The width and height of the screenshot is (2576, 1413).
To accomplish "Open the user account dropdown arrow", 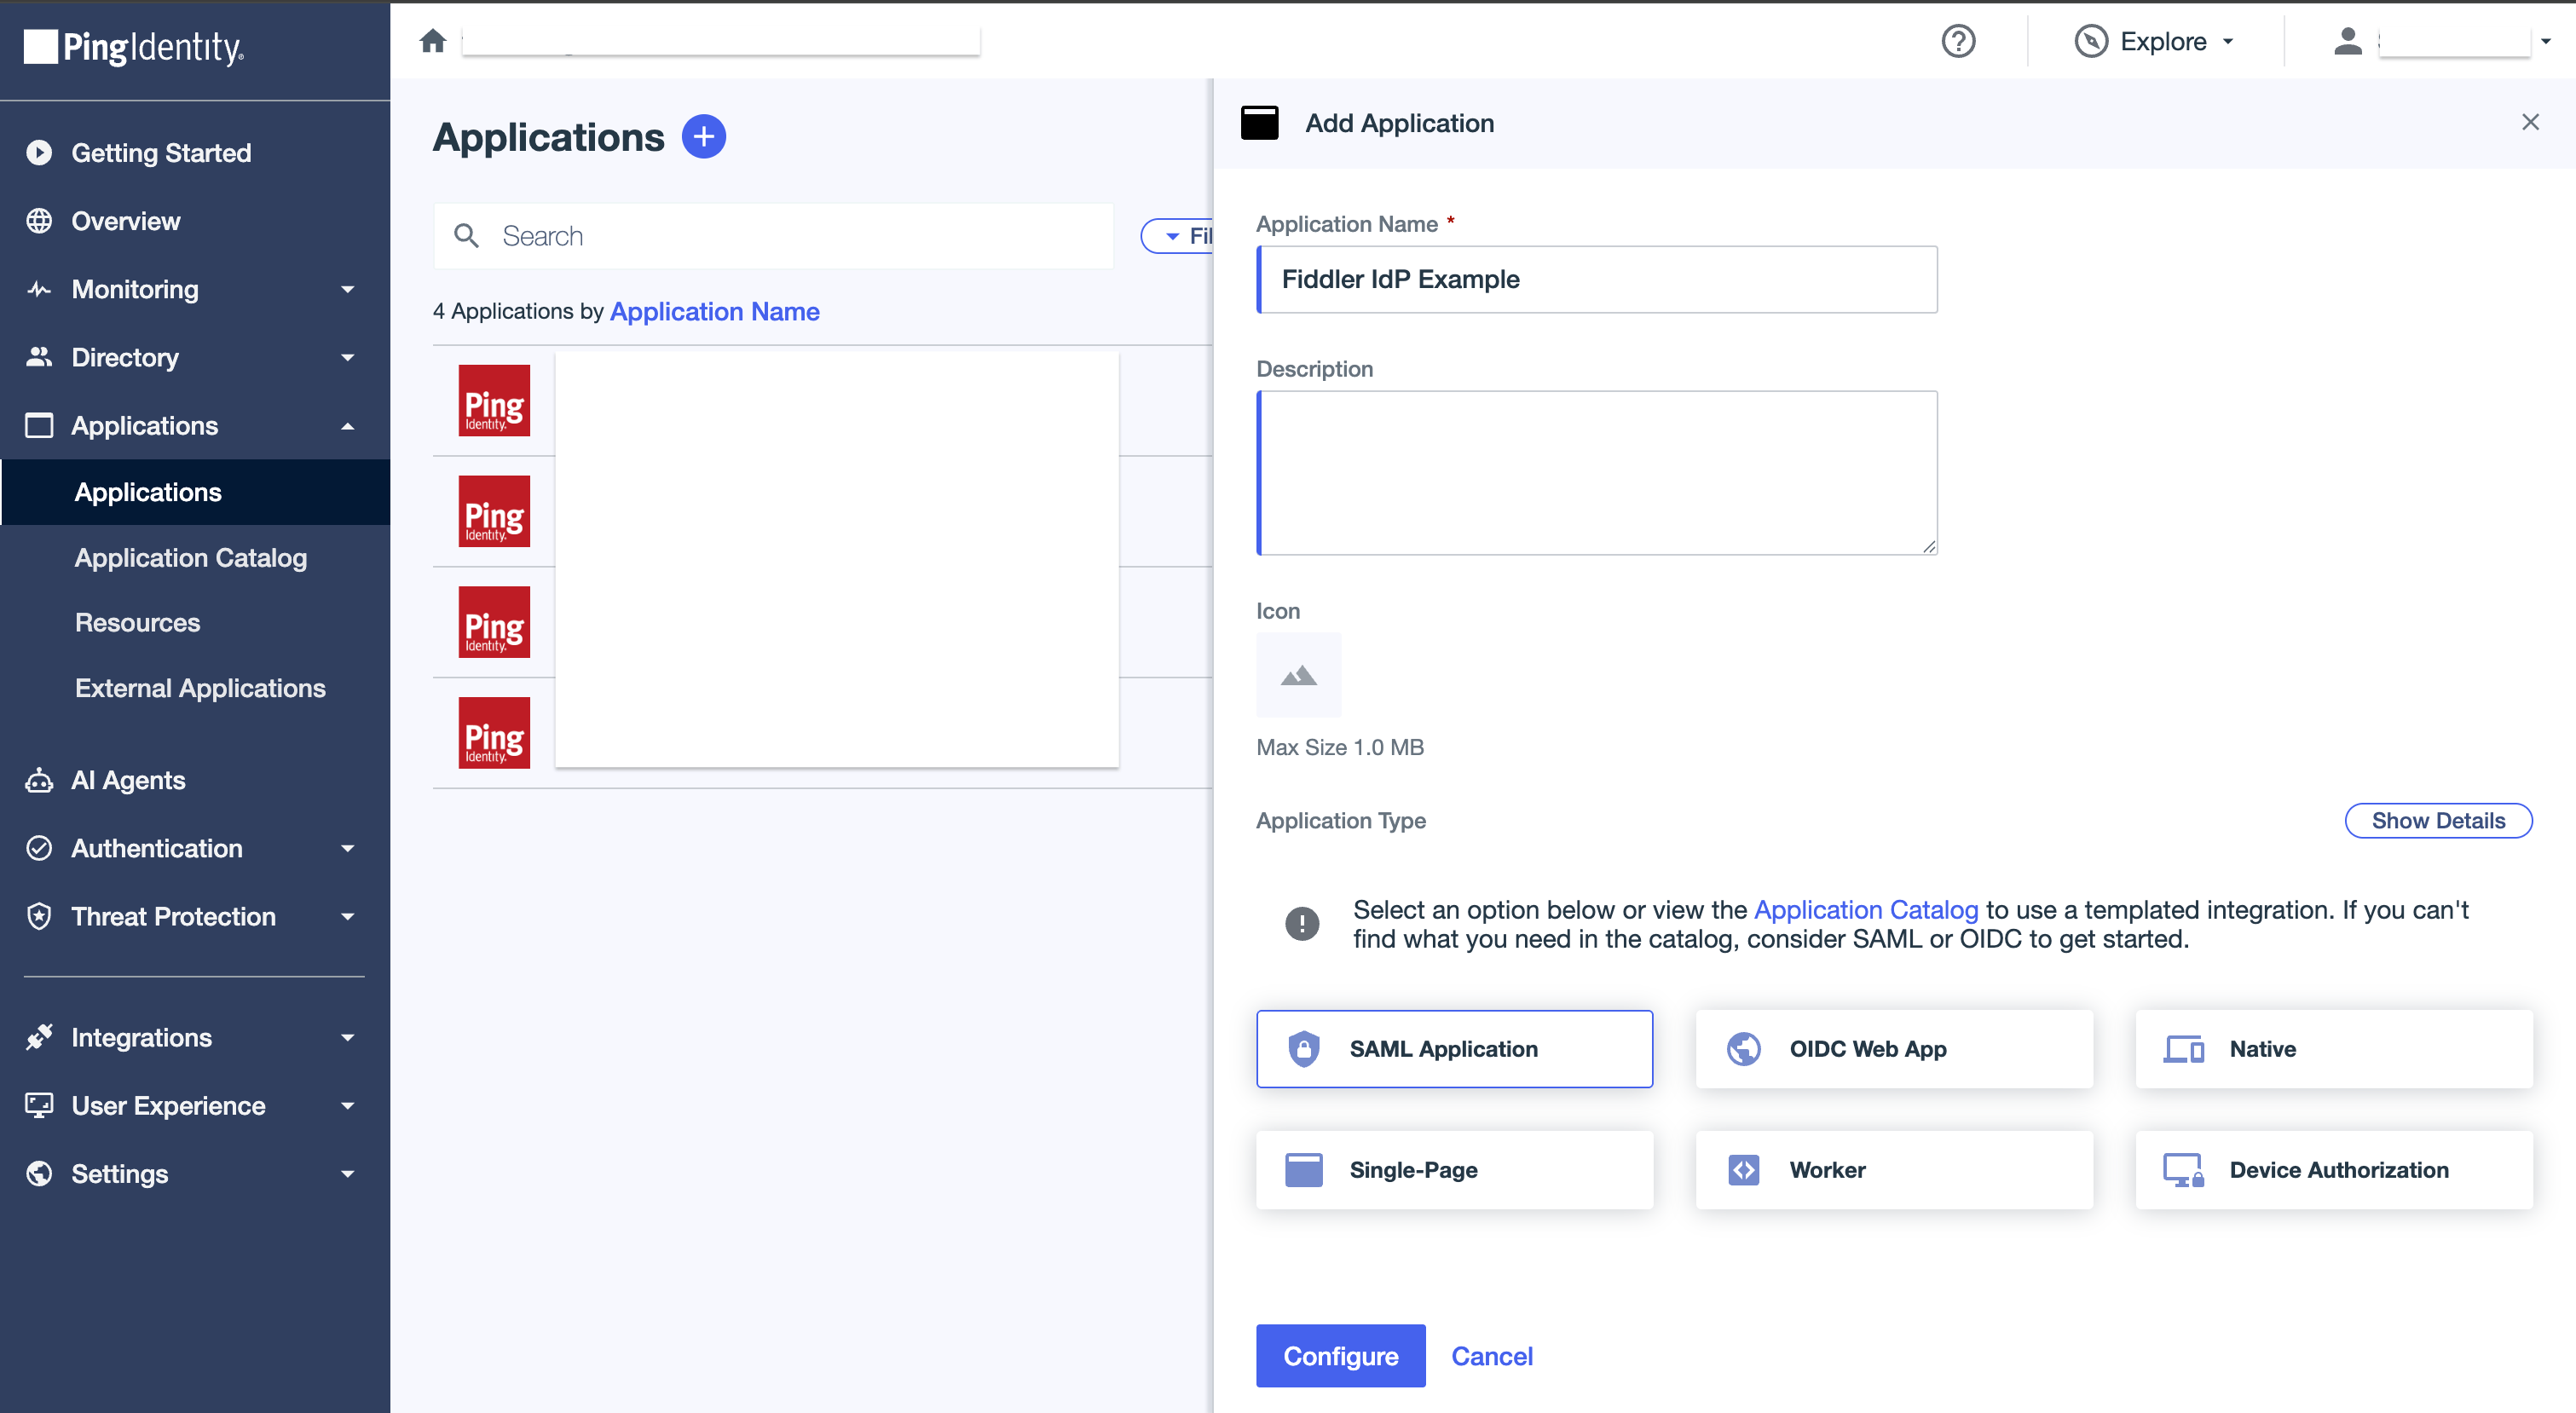I will pyautogui.click(x=2546, y=41).
